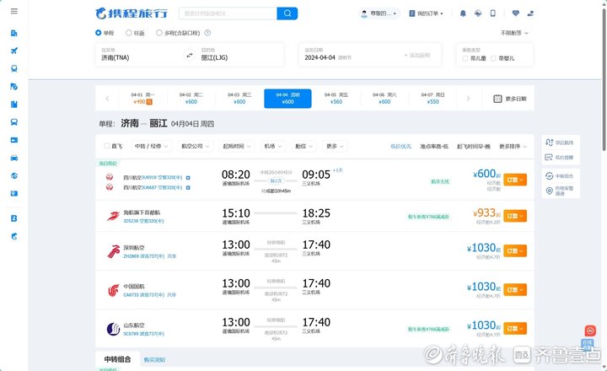
Task: Check the 直飞 direct flight checkbox
Action: (104, 146)
